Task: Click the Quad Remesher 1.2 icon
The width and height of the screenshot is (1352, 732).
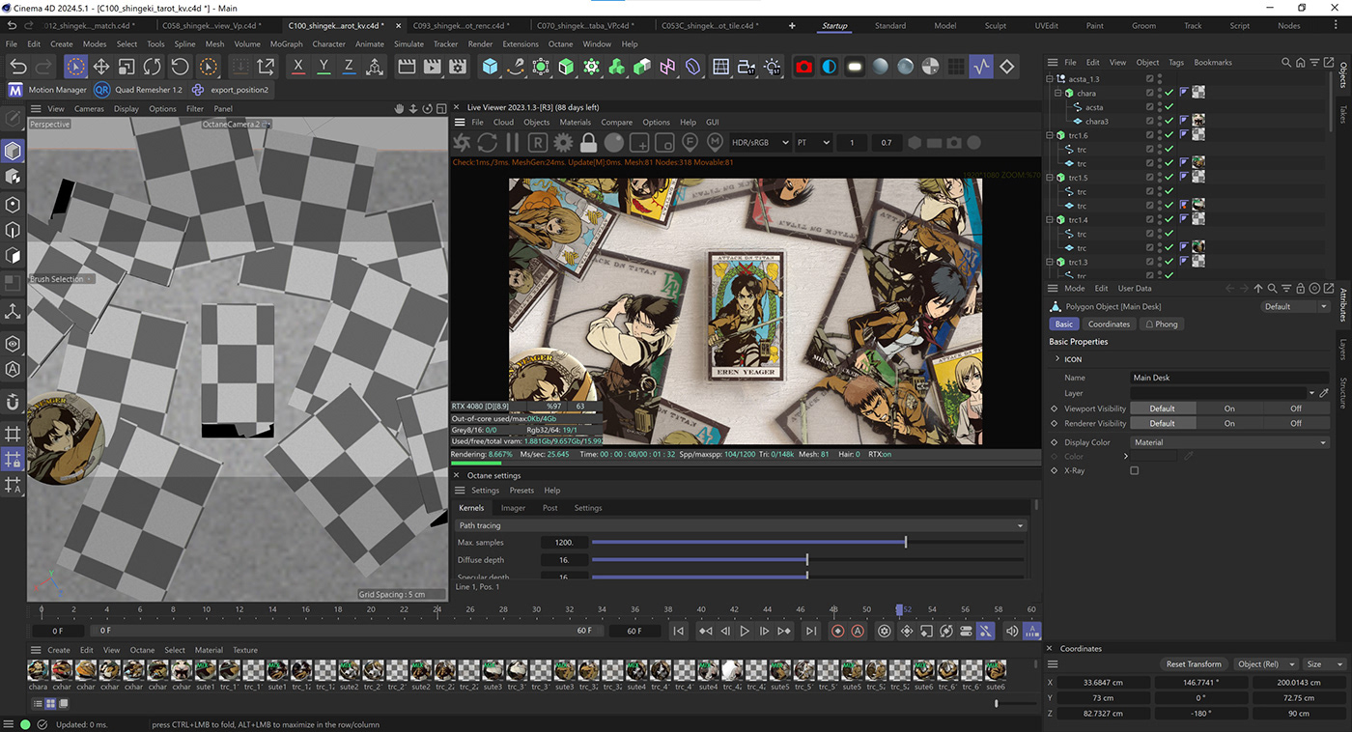Action: coord(101,90)
